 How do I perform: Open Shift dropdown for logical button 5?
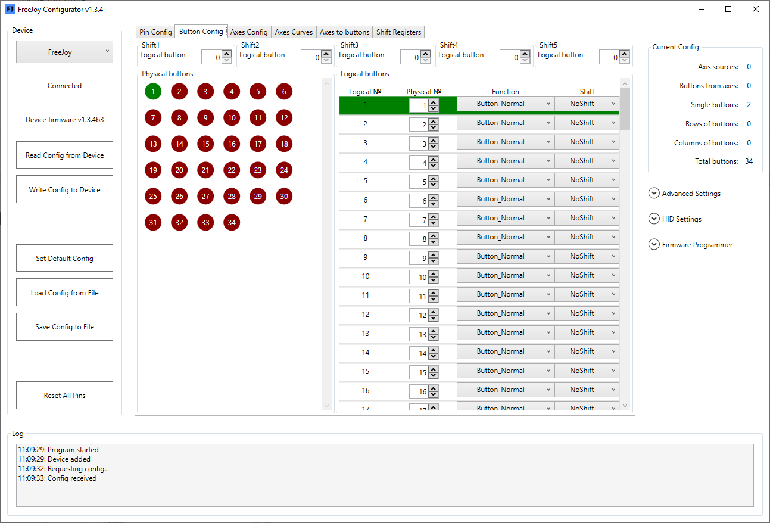point(587,180)
